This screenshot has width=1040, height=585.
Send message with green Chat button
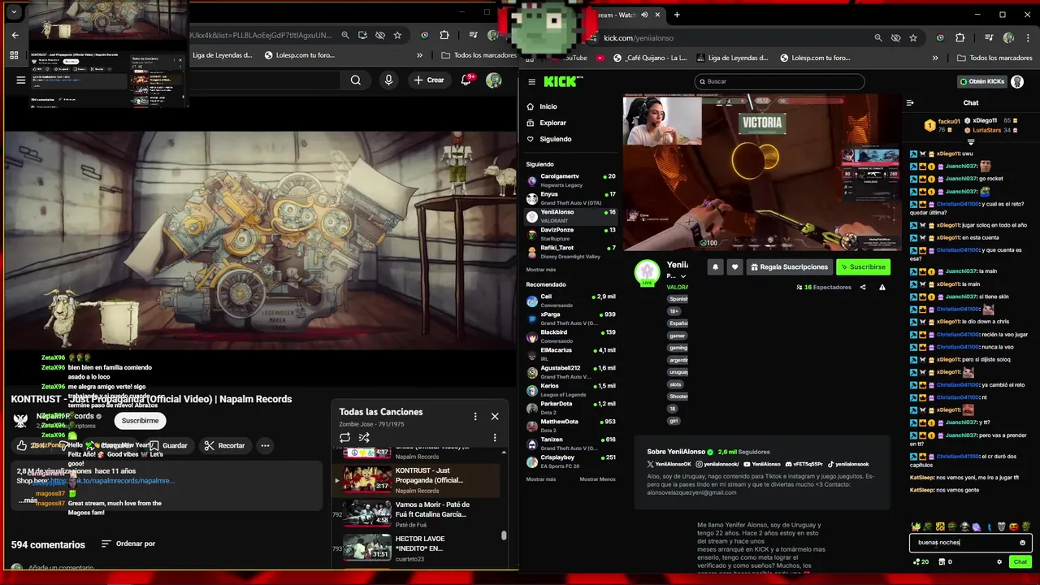tap(1020, 561)
